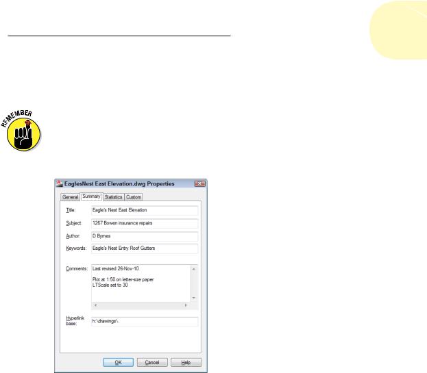This screenshot has height=373, width=427.
Task: Click the Comments scroll down arrow
Action: pos(194,298)
